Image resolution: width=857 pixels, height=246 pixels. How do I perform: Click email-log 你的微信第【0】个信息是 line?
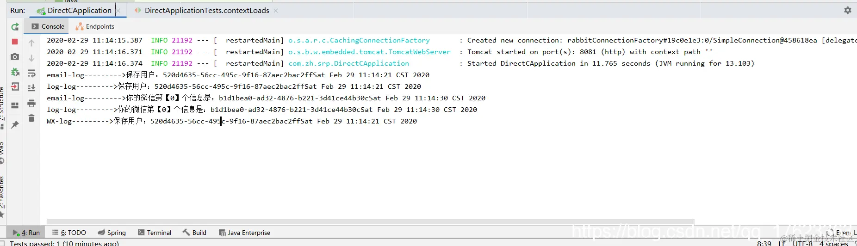pyautogui.click(x=266, y=98)
